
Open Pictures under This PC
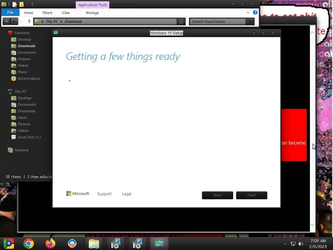24,124
